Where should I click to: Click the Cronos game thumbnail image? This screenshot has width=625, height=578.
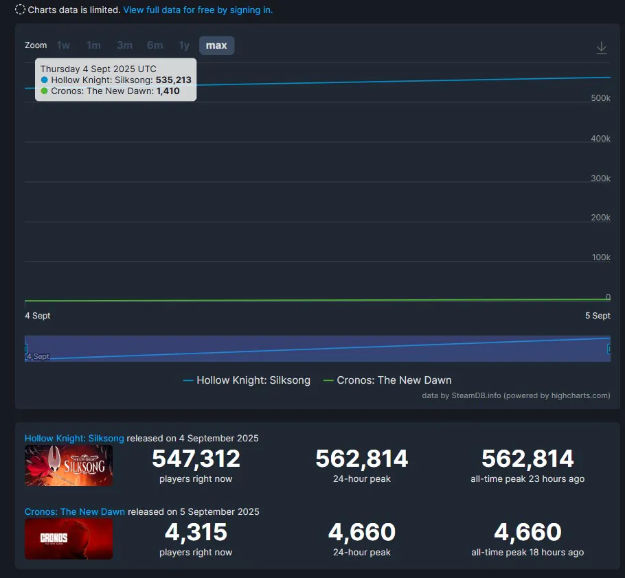tap(69, 539)
